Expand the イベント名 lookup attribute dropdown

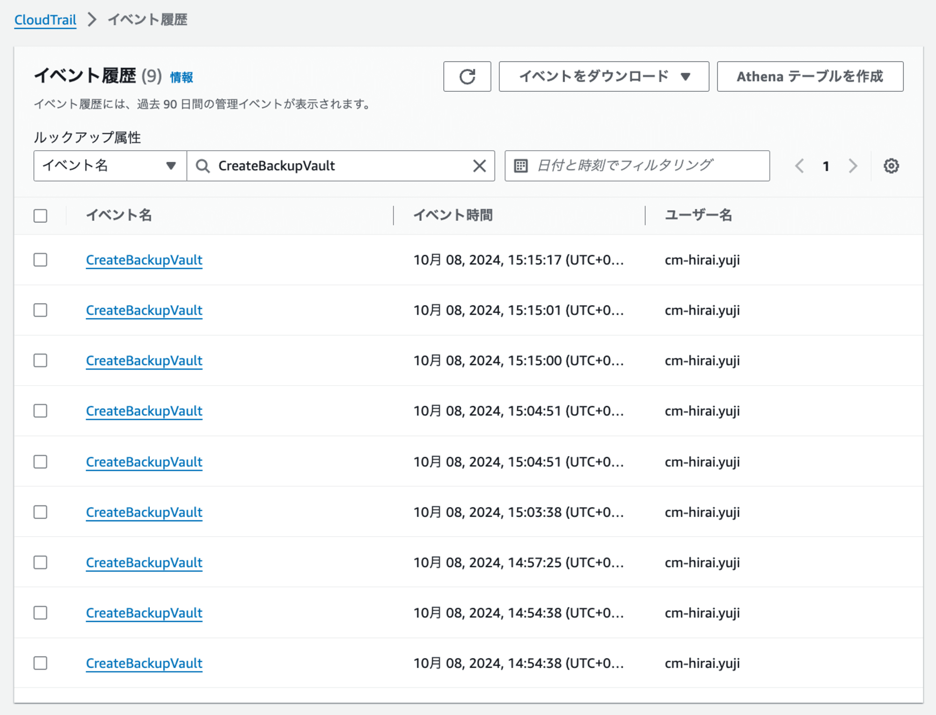tap(110, 166)
